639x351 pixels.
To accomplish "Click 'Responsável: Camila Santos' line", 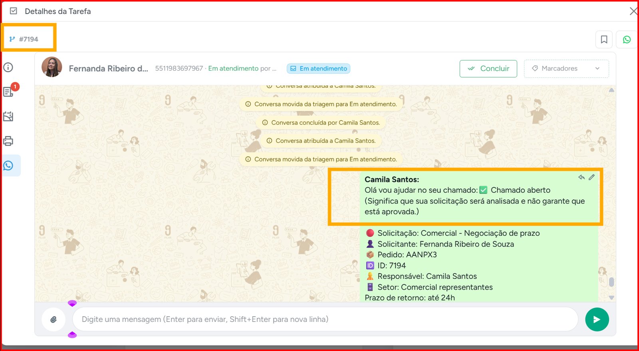I will (x=421, y=276).
